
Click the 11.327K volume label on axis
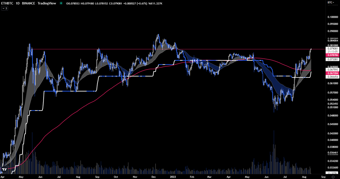click(331, 173)
